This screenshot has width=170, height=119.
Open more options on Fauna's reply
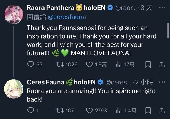point(162,82)
